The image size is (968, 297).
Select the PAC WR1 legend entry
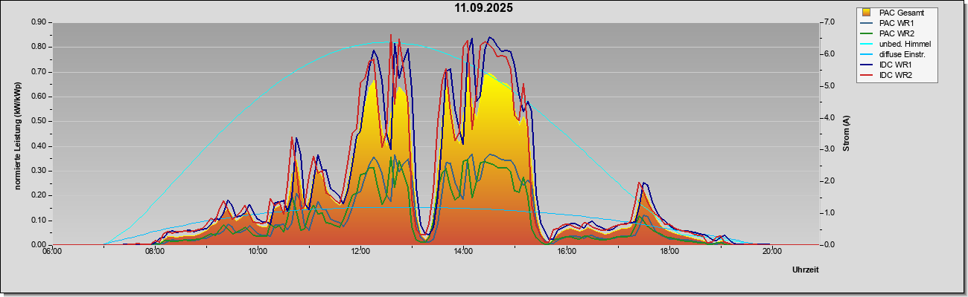click(898, 23)
